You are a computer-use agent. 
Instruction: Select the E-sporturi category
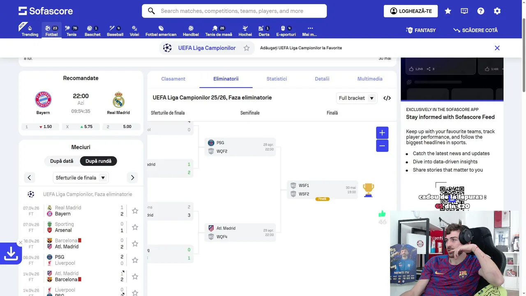pos(286,31)
